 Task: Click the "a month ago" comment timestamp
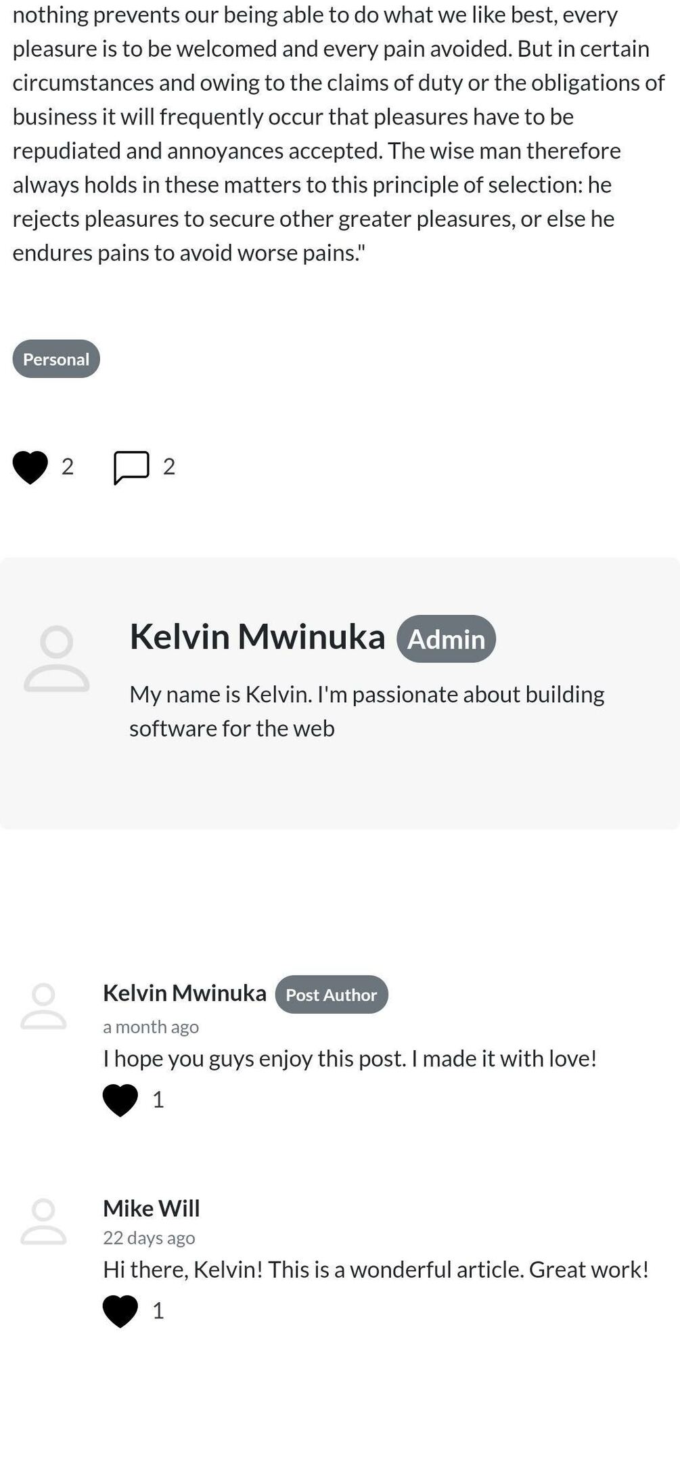click(151, 1027)
